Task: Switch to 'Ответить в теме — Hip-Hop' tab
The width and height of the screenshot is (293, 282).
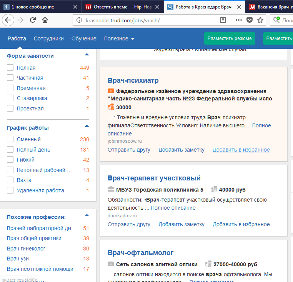Action: 123,7
